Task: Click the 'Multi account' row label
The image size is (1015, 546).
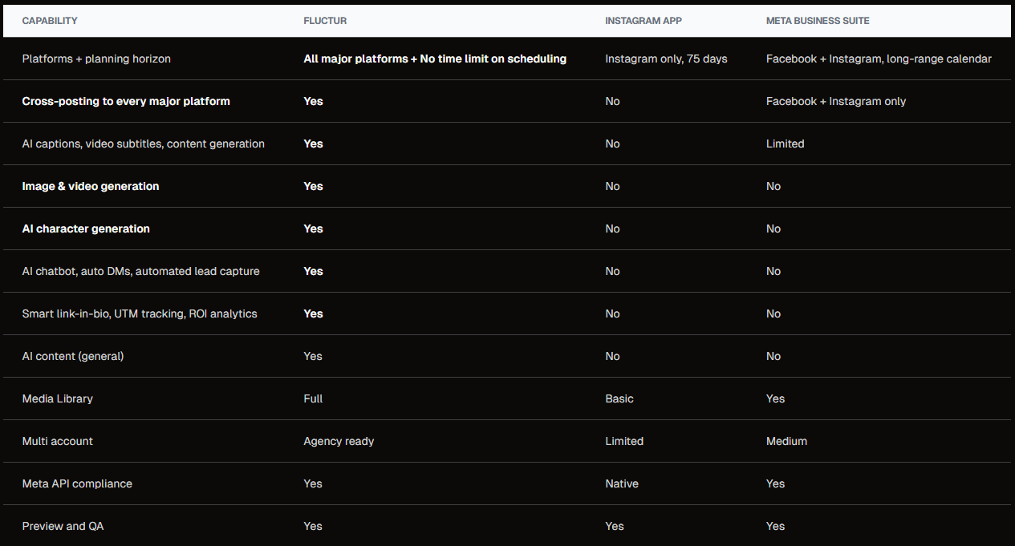Action: pos(58,441)
